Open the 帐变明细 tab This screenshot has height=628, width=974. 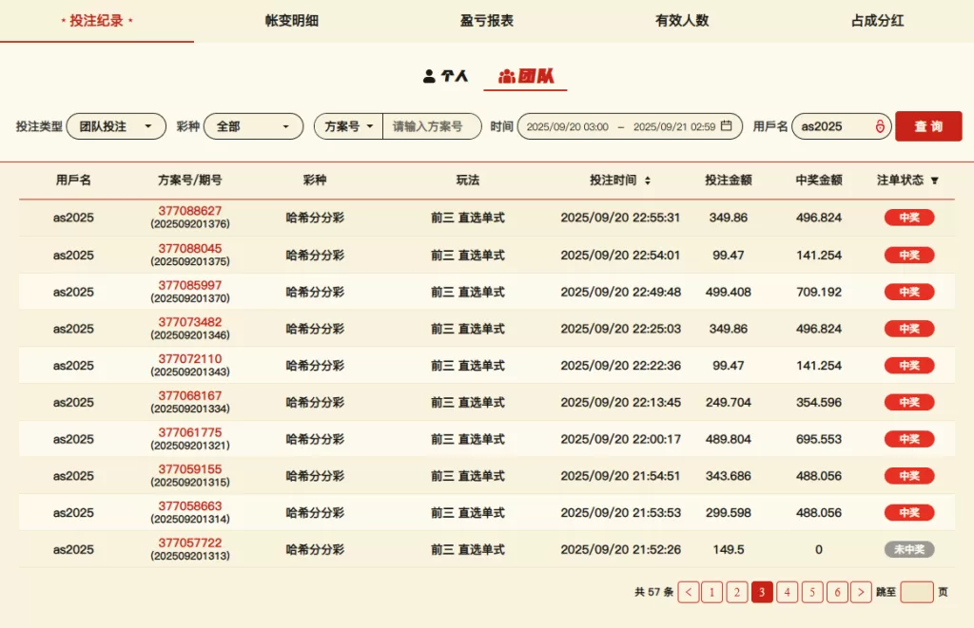(x=292, y=20)
